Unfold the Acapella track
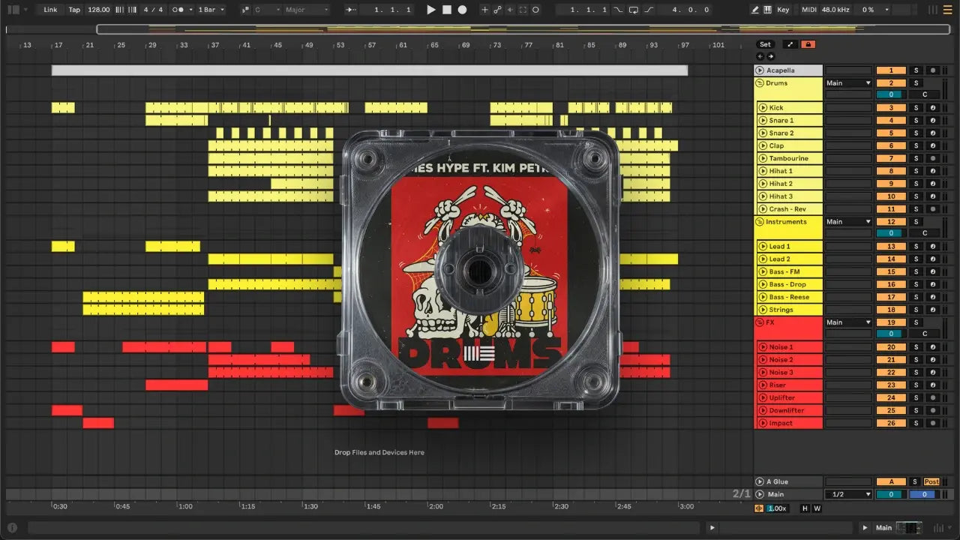The image size is (960, 540). 760,70
